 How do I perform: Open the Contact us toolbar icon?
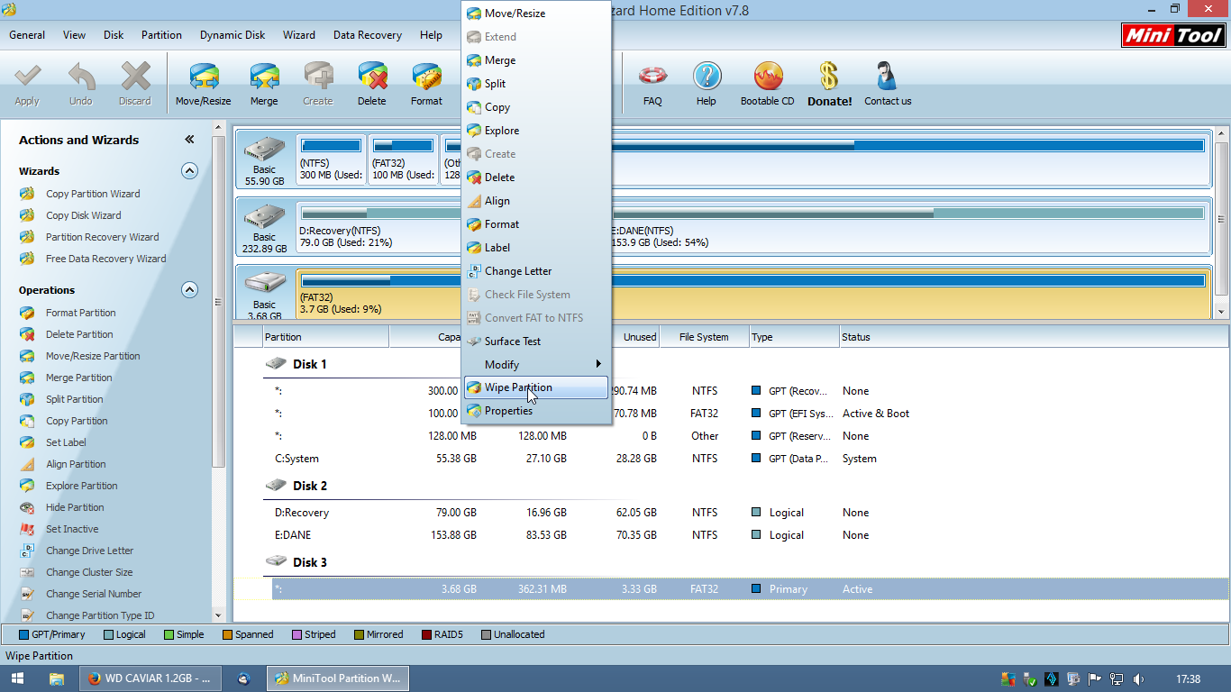pos(888,84)
